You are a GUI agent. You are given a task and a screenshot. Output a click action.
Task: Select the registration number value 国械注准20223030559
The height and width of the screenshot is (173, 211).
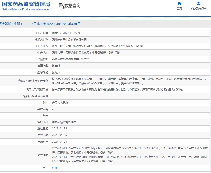[x=66, y=33]
